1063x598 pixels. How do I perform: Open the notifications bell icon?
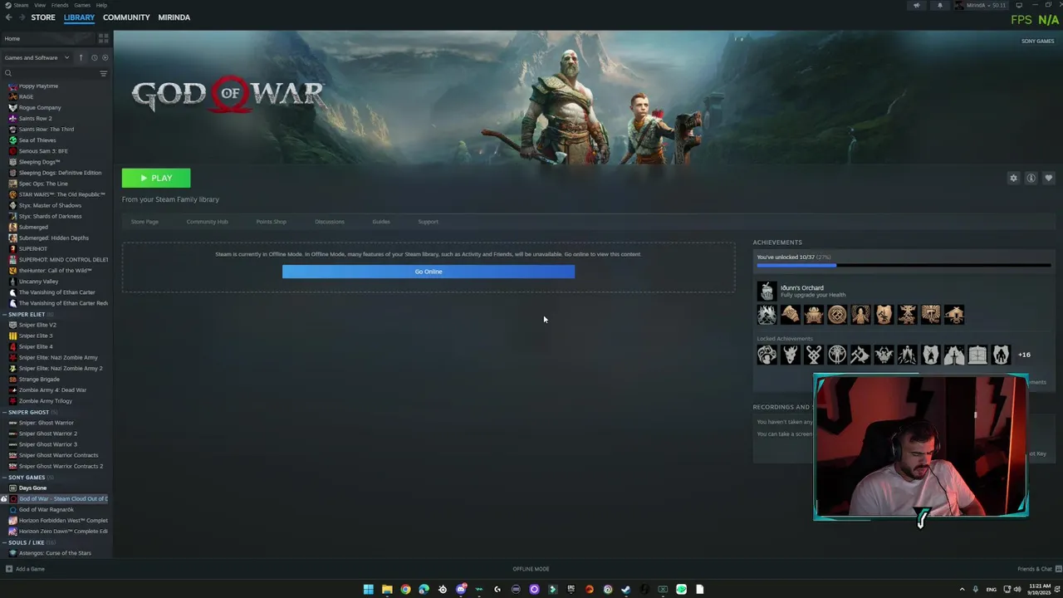click(940, 5)
